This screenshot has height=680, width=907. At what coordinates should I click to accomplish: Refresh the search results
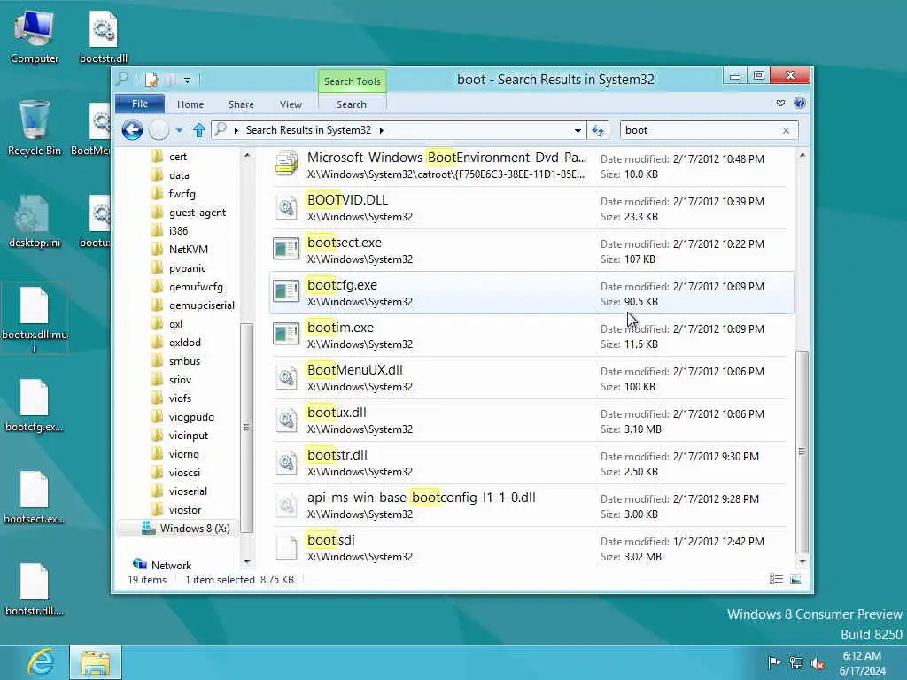598,131
